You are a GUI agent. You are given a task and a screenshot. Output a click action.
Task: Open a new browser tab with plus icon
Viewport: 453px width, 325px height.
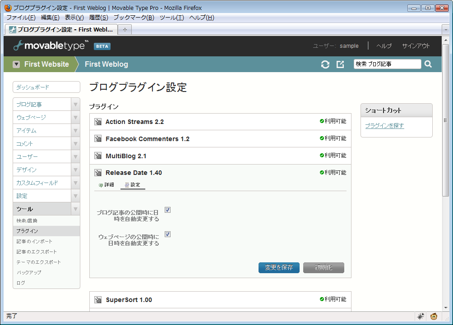point(125,29)
